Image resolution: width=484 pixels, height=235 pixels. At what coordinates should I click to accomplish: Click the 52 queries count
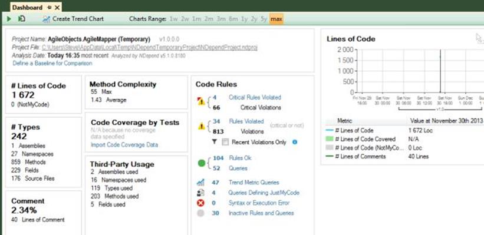point(216,168)
